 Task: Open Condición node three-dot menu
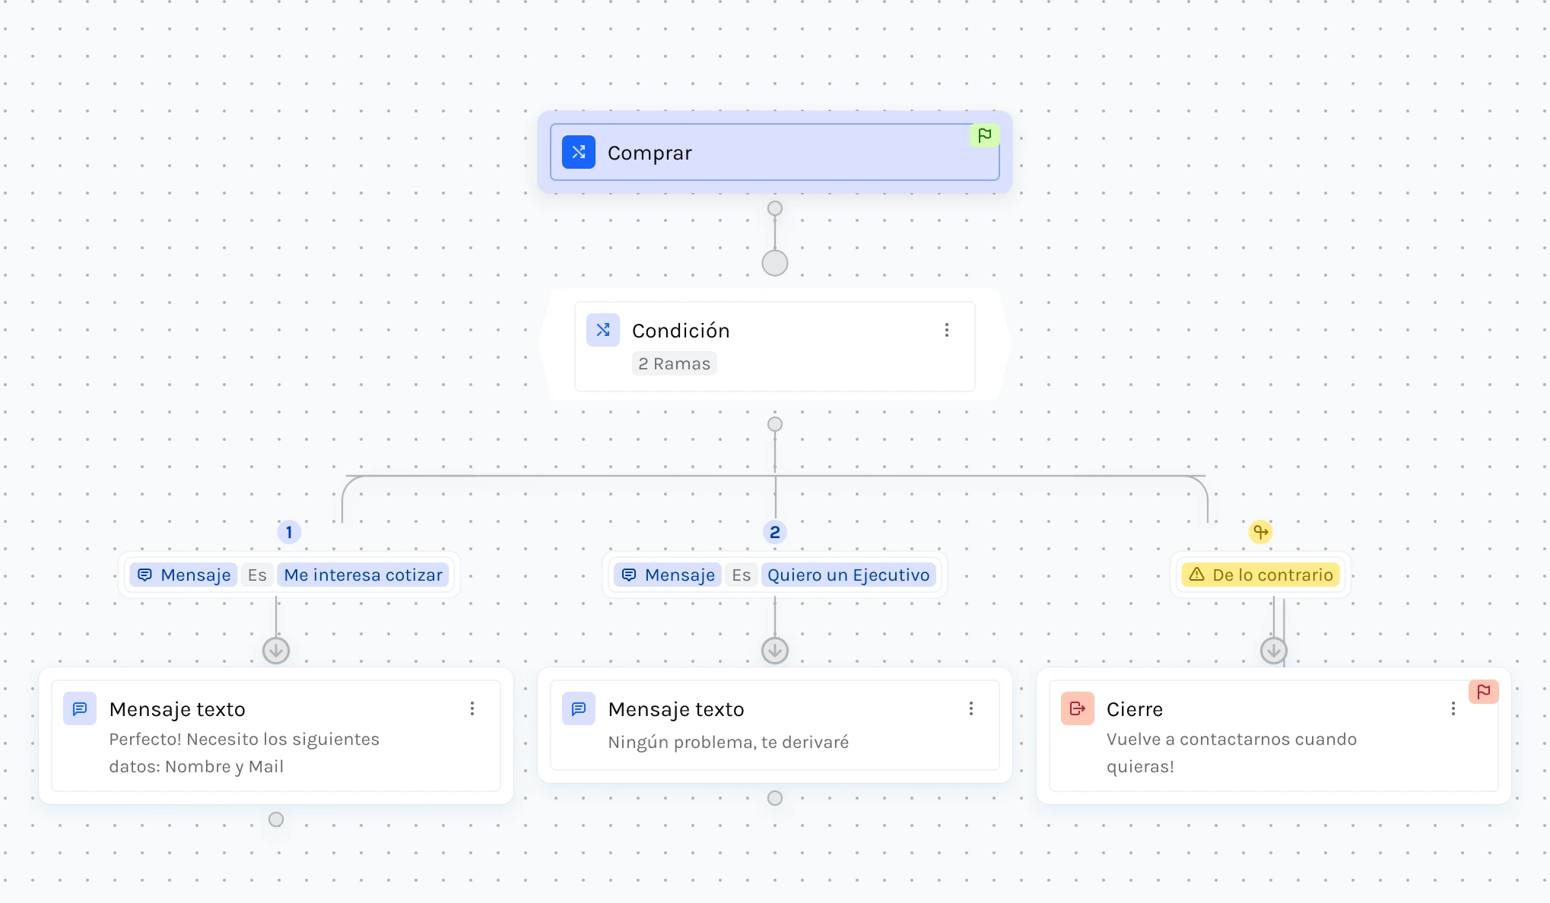tap(946, 330)
